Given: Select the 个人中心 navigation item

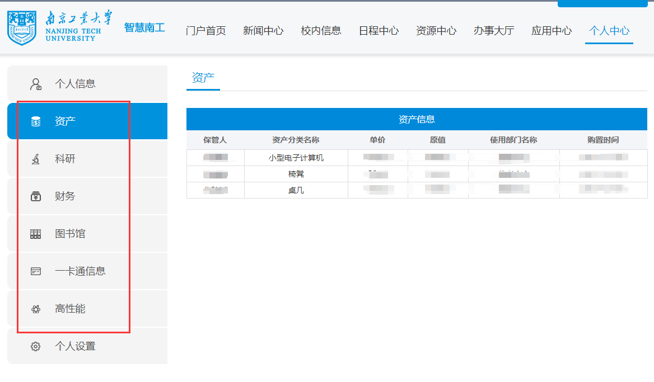Looking at the screenshot, I should (609, 31).
